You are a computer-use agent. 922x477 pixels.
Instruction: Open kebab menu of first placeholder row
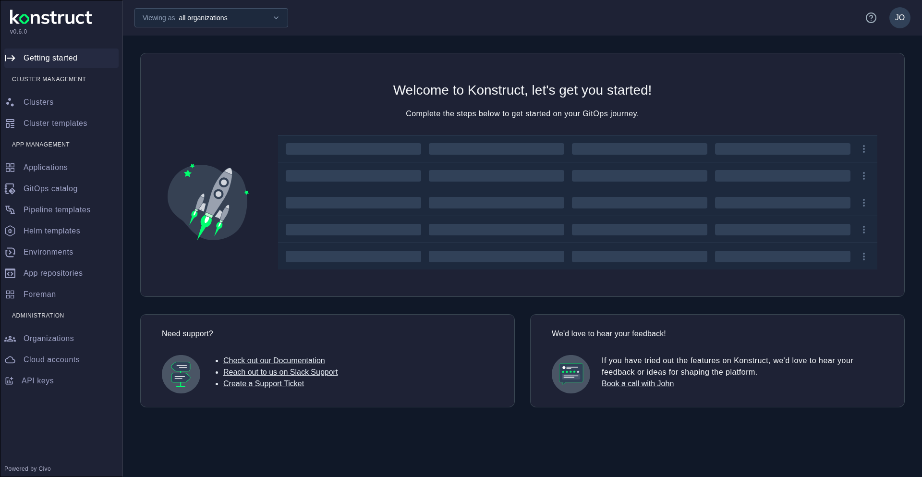click(x=864, y=149)
